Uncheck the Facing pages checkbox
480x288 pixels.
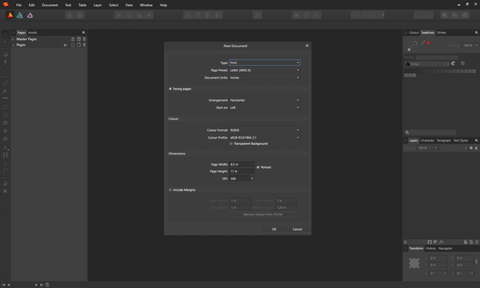[x=170, y=89]
